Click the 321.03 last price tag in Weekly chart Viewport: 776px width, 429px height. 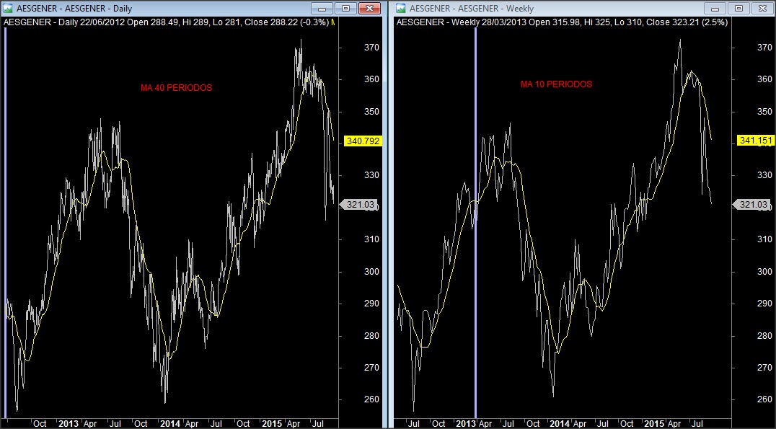coord(751,204)
